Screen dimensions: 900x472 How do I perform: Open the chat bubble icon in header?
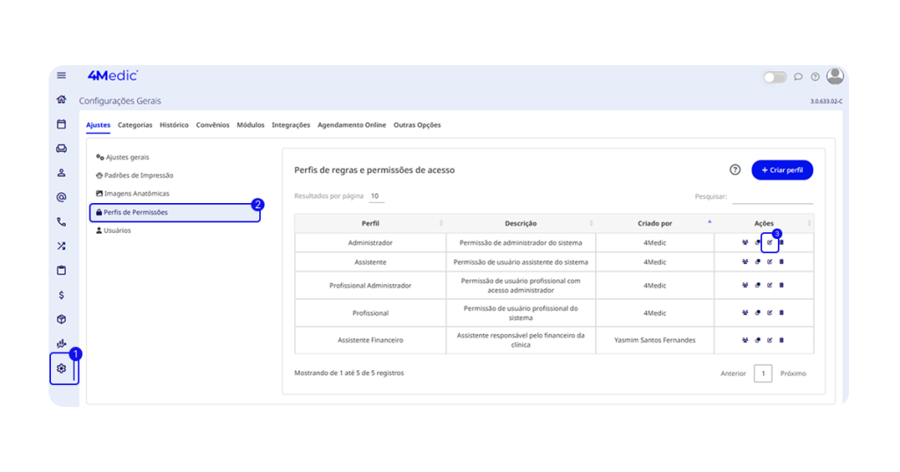pos(798,77)
